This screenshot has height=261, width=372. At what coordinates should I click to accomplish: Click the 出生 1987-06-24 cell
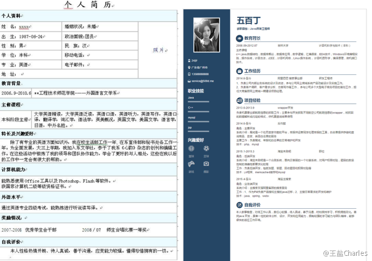30,36
